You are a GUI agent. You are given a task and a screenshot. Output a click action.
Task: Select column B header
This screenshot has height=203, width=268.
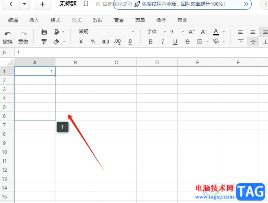tap(75, 62)
